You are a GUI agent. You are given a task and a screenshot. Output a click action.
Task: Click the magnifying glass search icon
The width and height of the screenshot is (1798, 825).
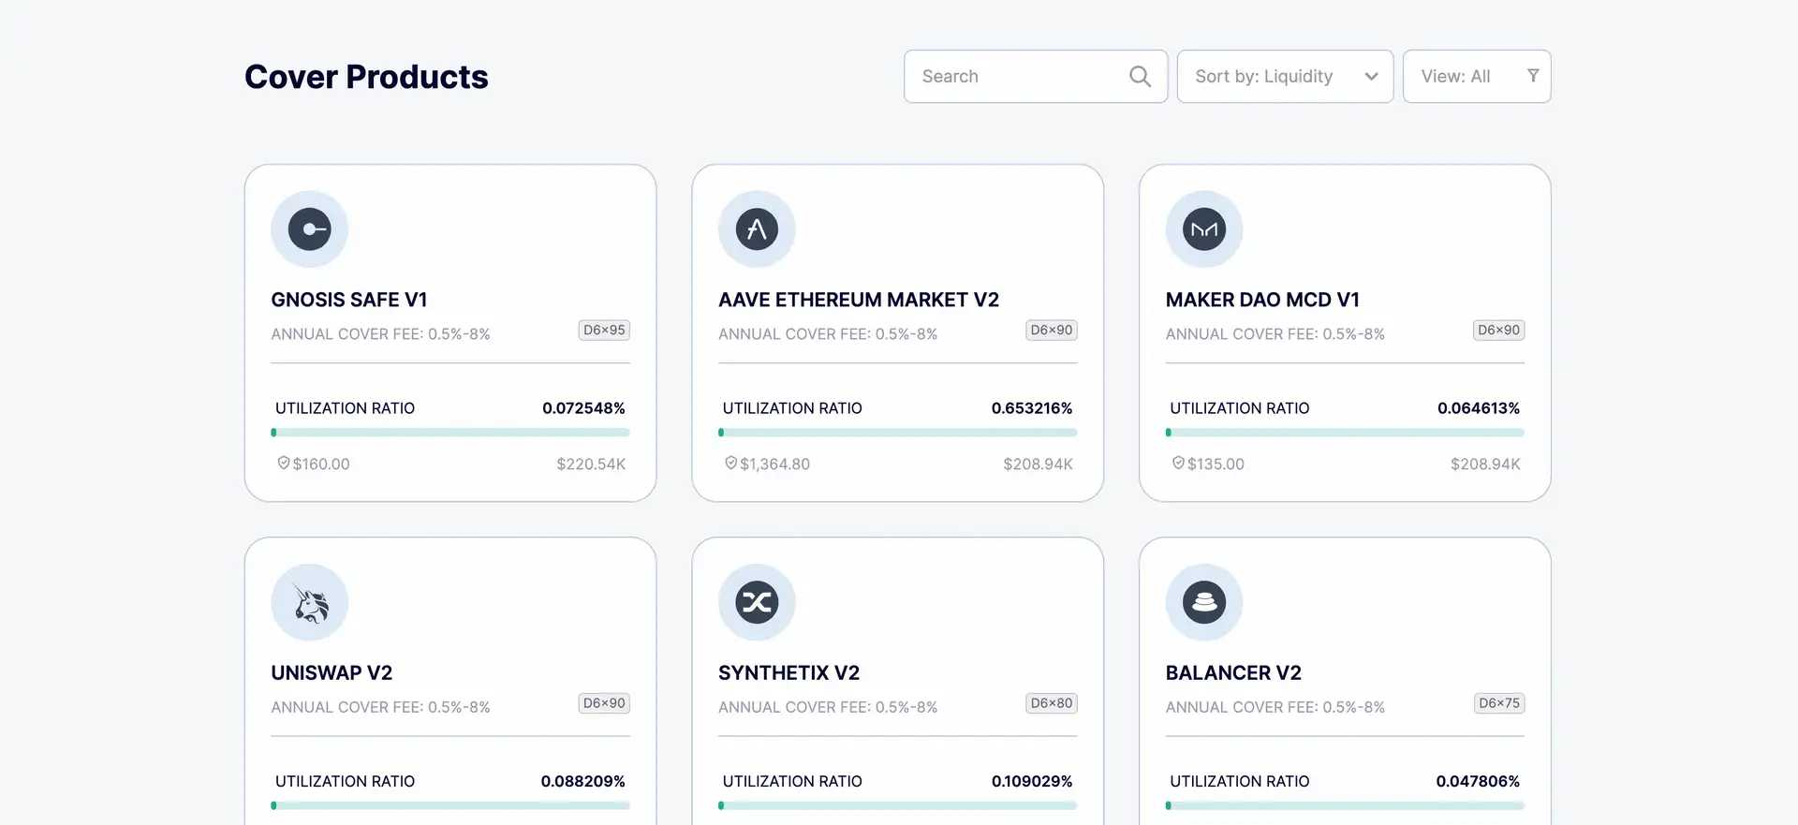[x=1140, y=77]
